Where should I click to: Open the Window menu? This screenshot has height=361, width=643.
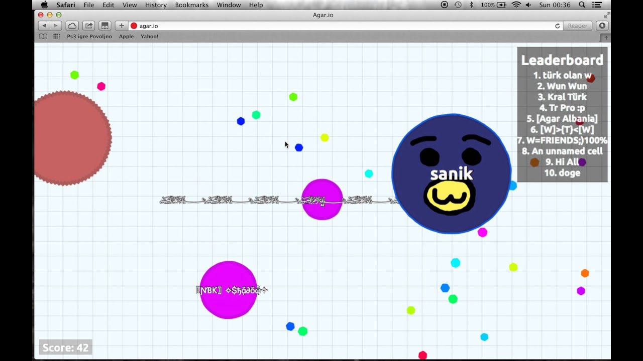[229, 5]
